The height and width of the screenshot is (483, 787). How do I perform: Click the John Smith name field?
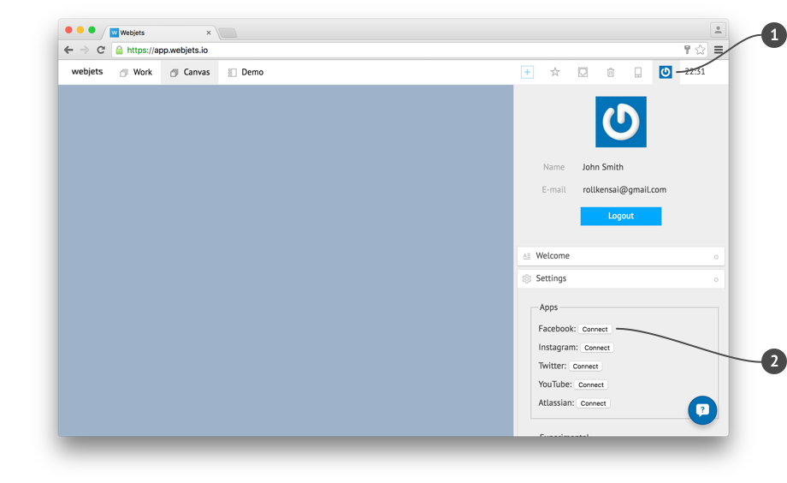pyautogui.click(x=603, y=167)
